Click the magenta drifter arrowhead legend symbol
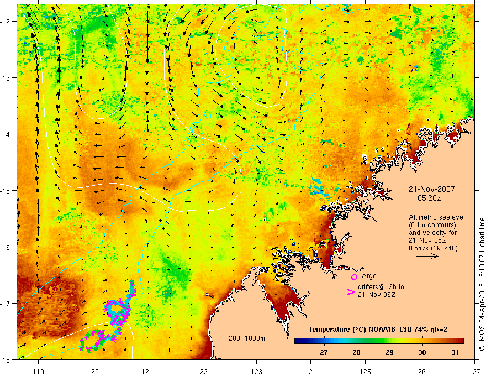This screenshot has height=376, width=486. tap(350, 292)
